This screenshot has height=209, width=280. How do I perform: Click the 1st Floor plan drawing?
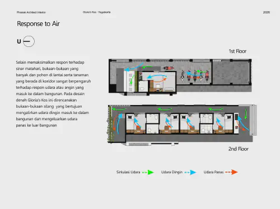pyautogui.click(x=180, y=77)
